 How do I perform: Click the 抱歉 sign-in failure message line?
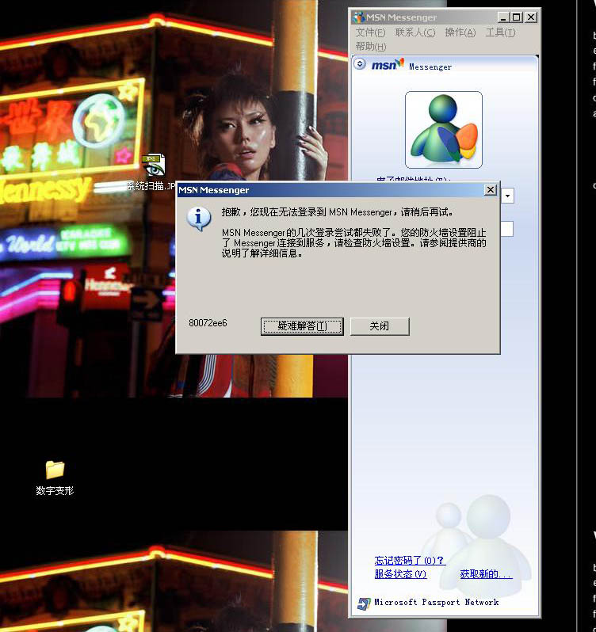click(337, 212)
